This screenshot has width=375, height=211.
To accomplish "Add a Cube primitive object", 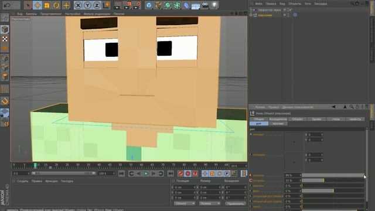I will [149, 5].
